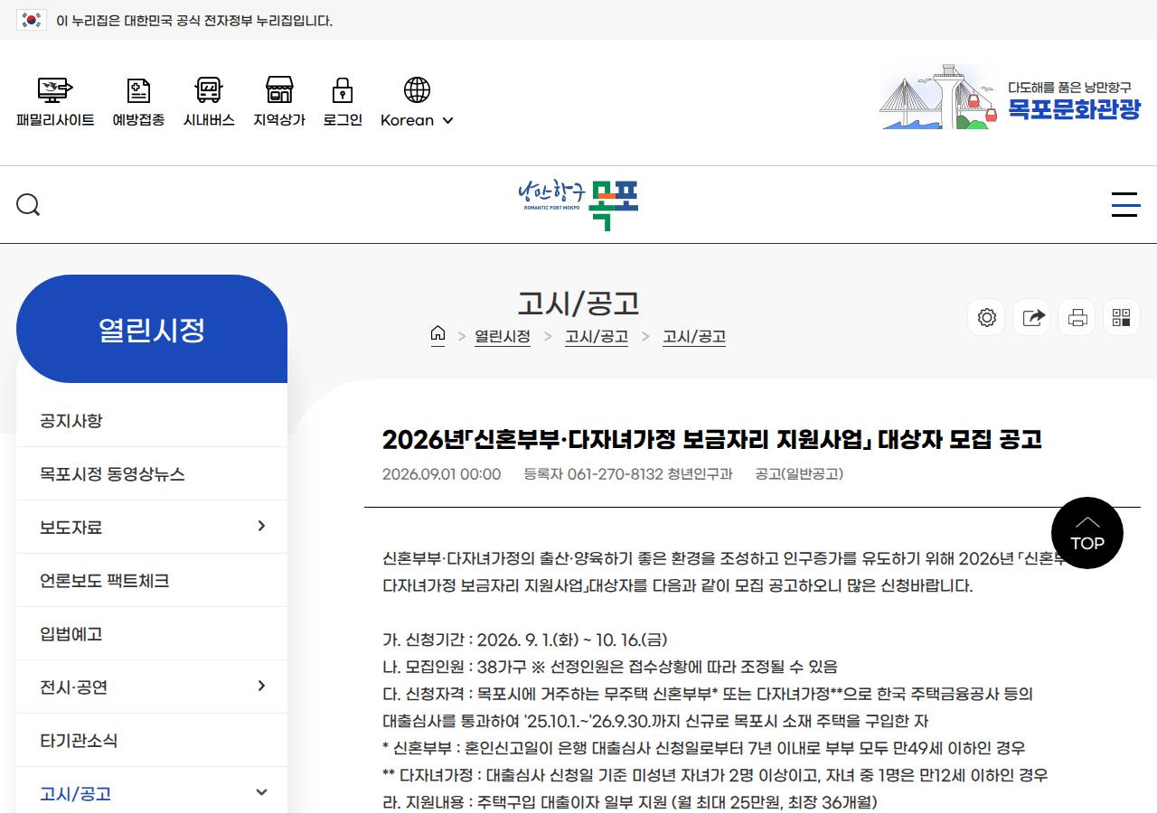Click the posting date 2026.09.01 00:00
The width and height of the screenshot is (1157, 813).
[x=441, y=474]
